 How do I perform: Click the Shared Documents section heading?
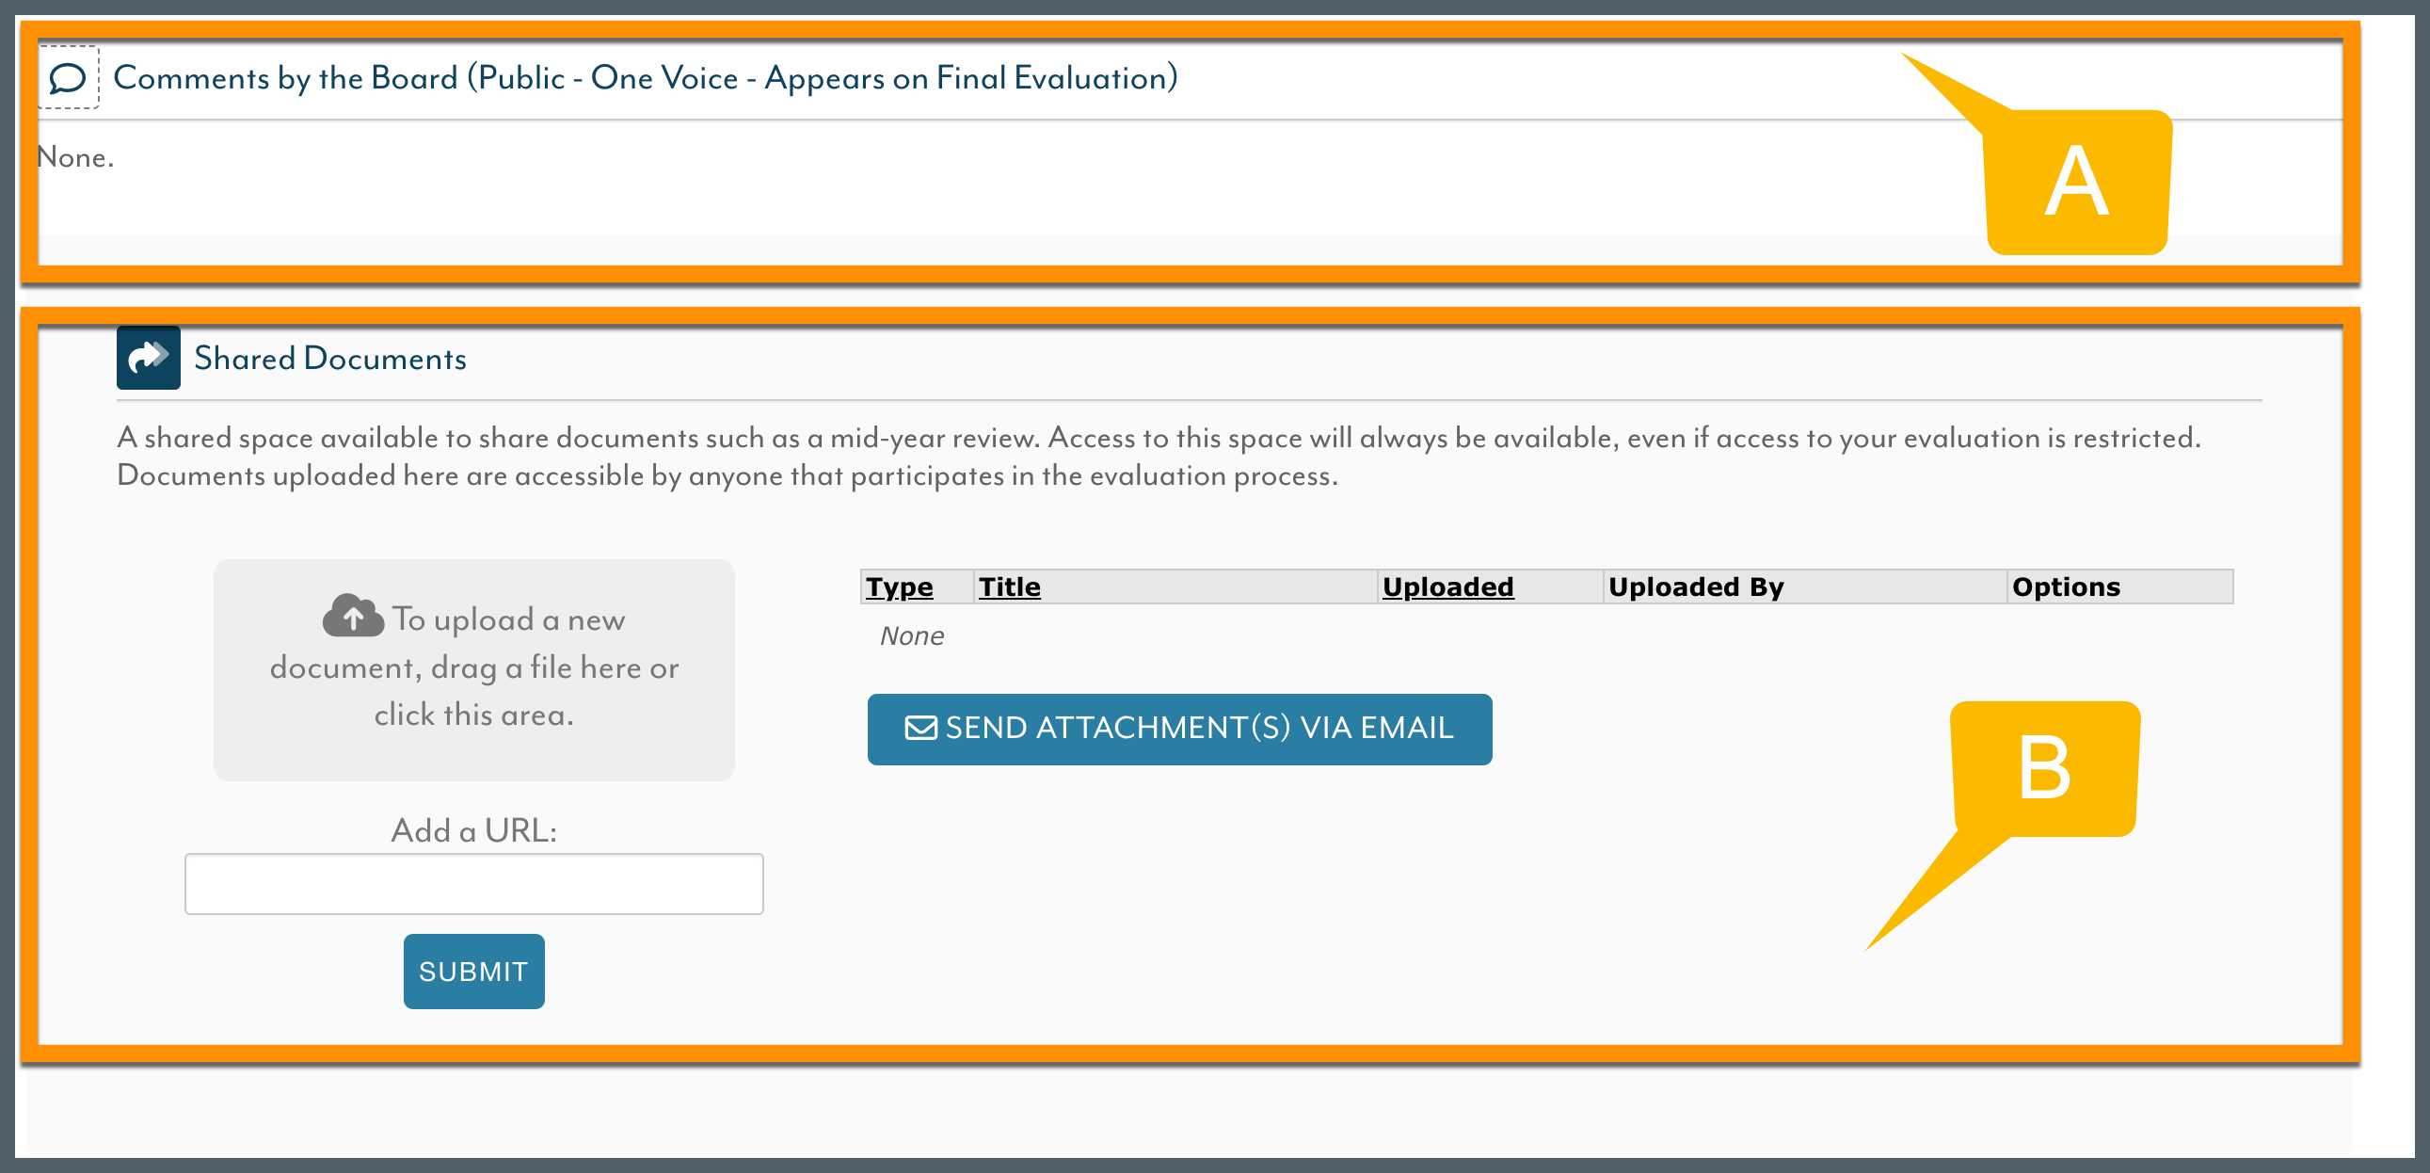[x=330, y=359]
